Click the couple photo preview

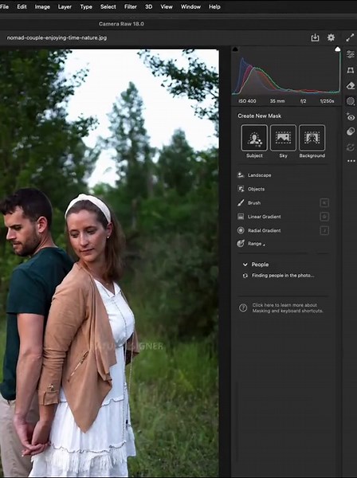tap(109, 263)
